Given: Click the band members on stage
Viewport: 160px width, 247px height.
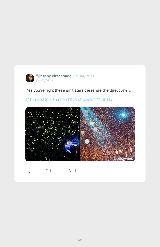Looking at the screenshot, I should [x=120, y=153].
